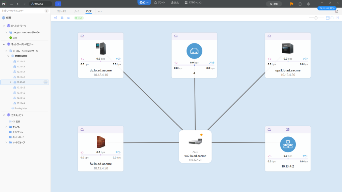
Task: Adjust the map zoom slider handle
Action: tap(316, 18)
